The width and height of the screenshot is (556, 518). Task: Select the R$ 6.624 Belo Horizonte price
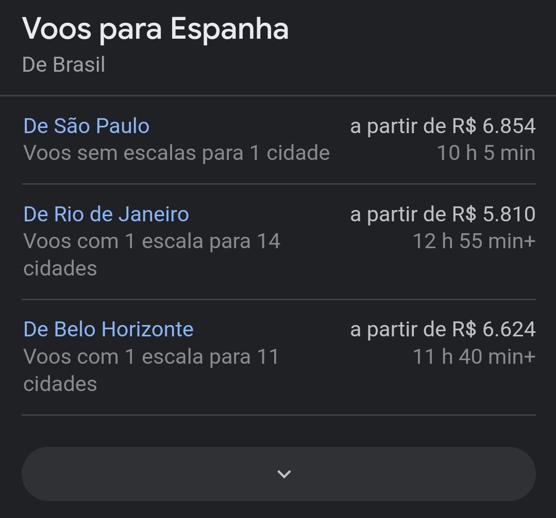[x=494, y=330]
